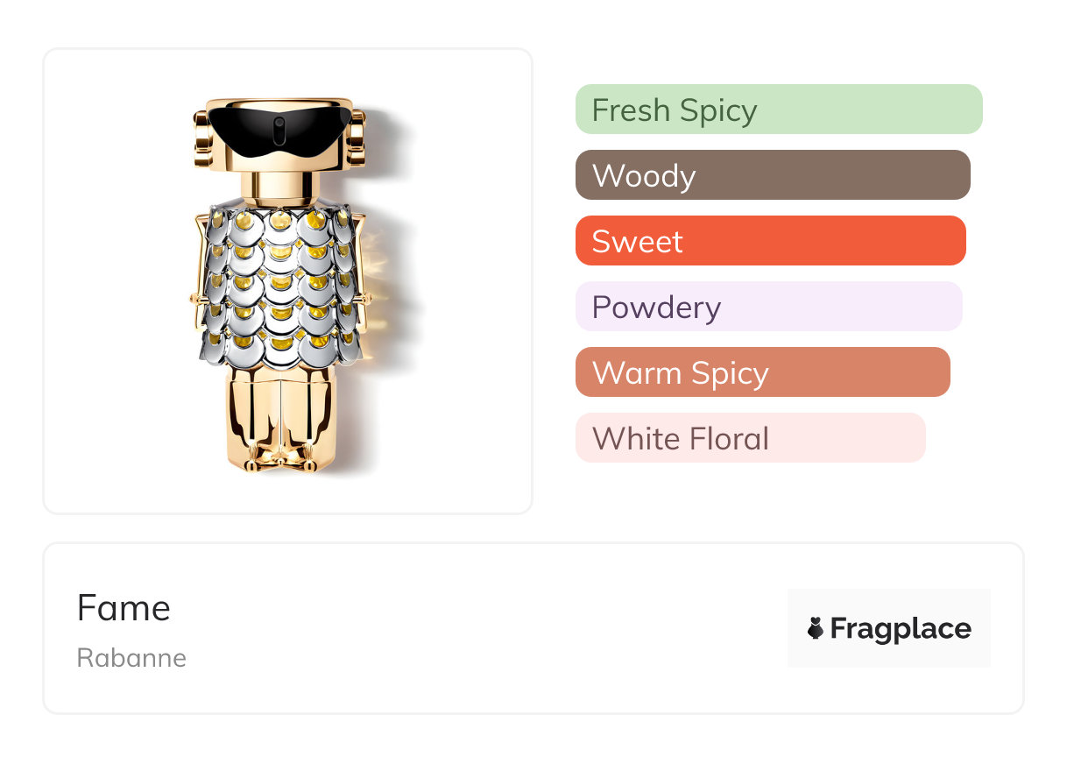Click the golden neck of the bottle
1067x757 pixels.
point(279,187)
